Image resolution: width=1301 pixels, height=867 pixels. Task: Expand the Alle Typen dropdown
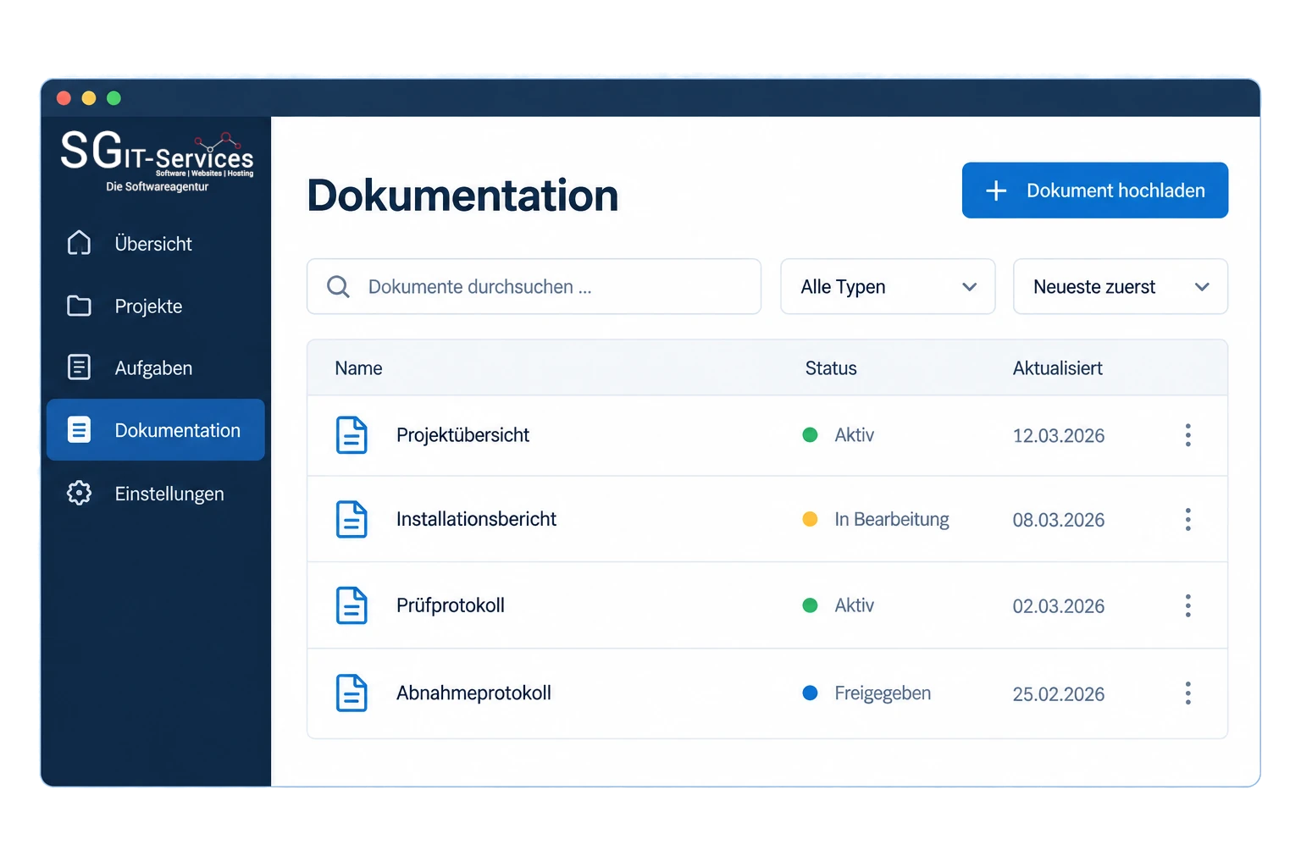(888, 287)
